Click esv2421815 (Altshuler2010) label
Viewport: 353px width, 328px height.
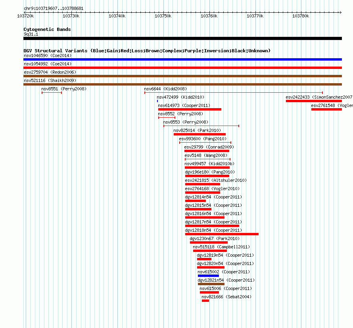click(216, 180)
